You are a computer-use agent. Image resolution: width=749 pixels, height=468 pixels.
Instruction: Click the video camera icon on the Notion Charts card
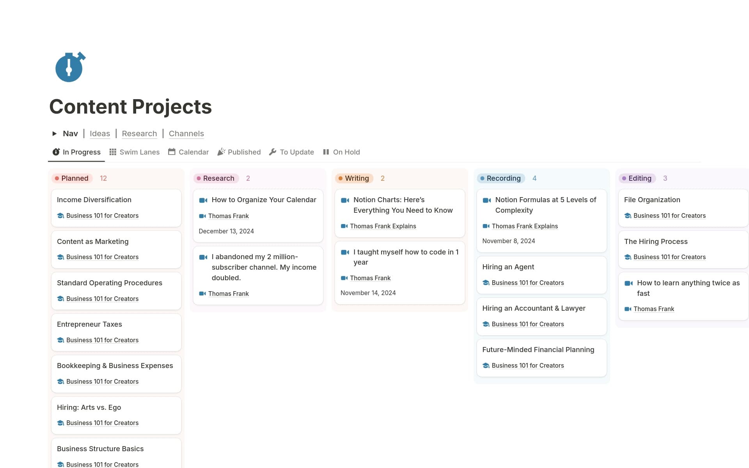point(345,200)
